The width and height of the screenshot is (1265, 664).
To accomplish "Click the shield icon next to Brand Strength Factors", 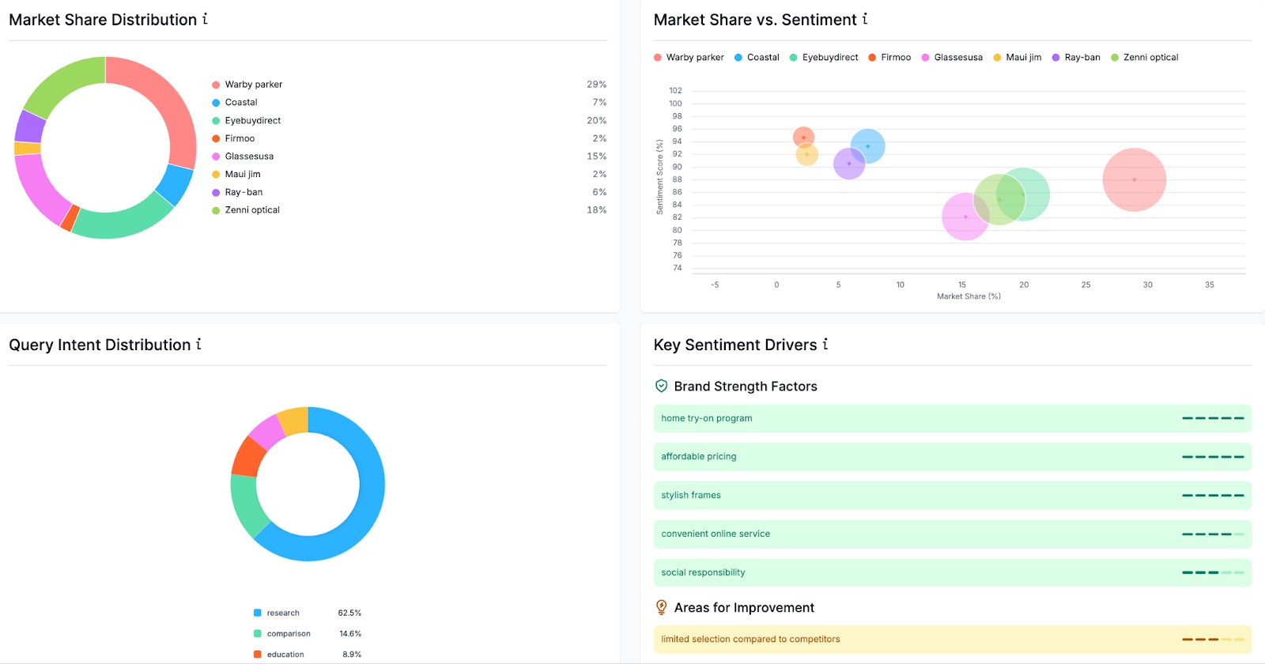I will click(x=662, y=386).
